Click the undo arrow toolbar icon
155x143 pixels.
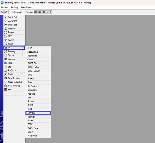pyautogui.click(x=2, y=12)
